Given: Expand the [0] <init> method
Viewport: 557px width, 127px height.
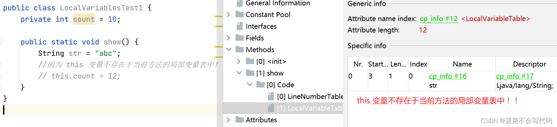Looking at the screenshot, I should [x=239, y=61].
